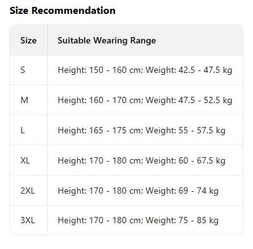Click the 3XL row wearing range text
The height and width of the screenshot is (249, 253).
click(x=138, y=221)
